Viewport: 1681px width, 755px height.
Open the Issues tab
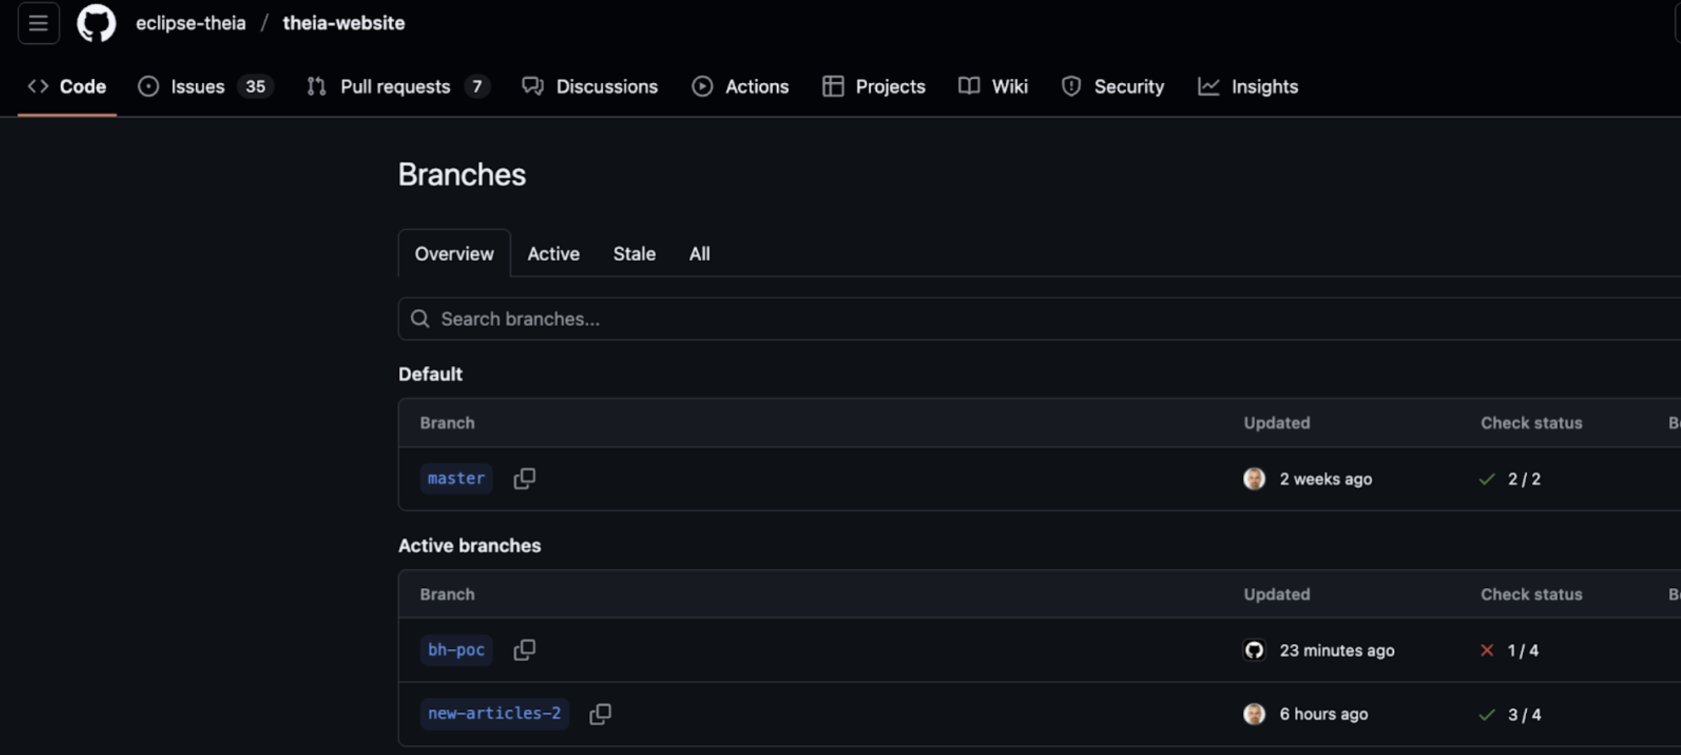coord(197,87)
